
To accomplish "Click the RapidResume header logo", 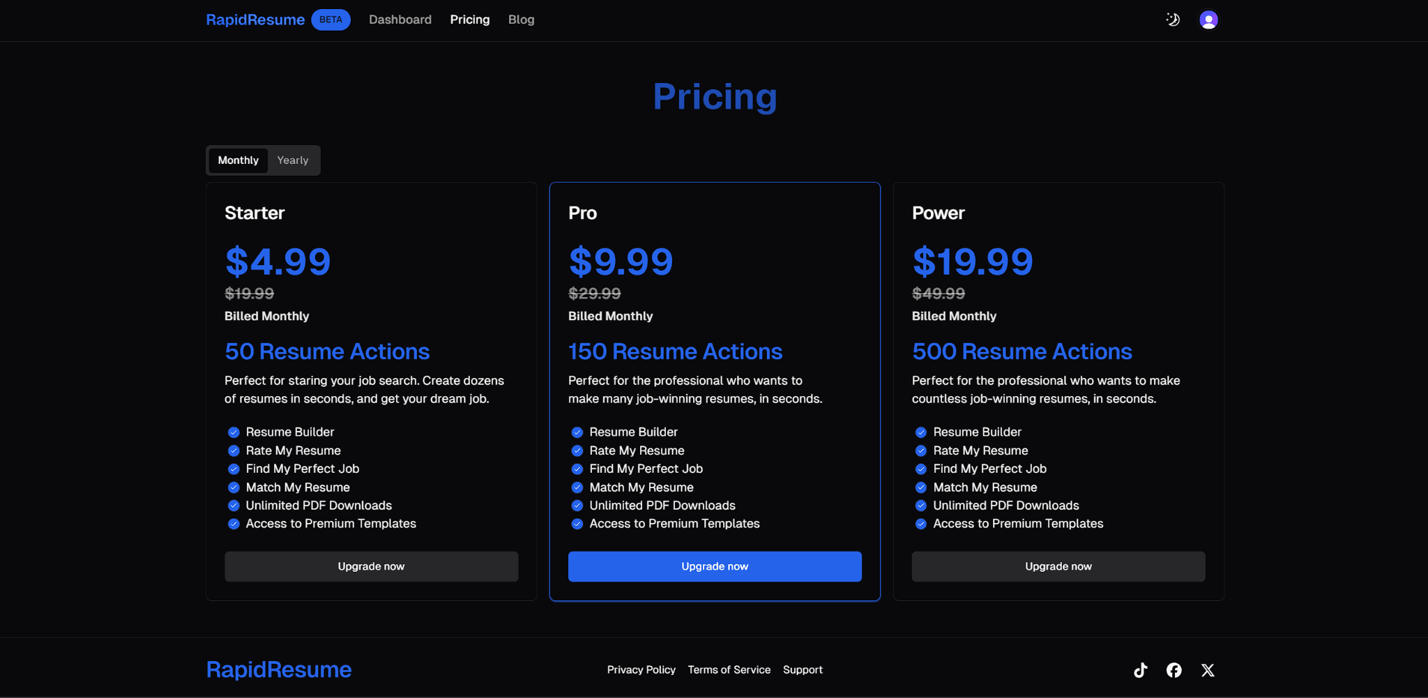I will (255, 20).
